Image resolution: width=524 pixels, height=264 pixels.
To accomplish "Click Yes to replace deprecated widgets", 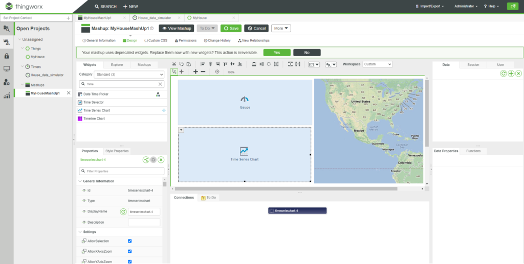I will point(277,52).
